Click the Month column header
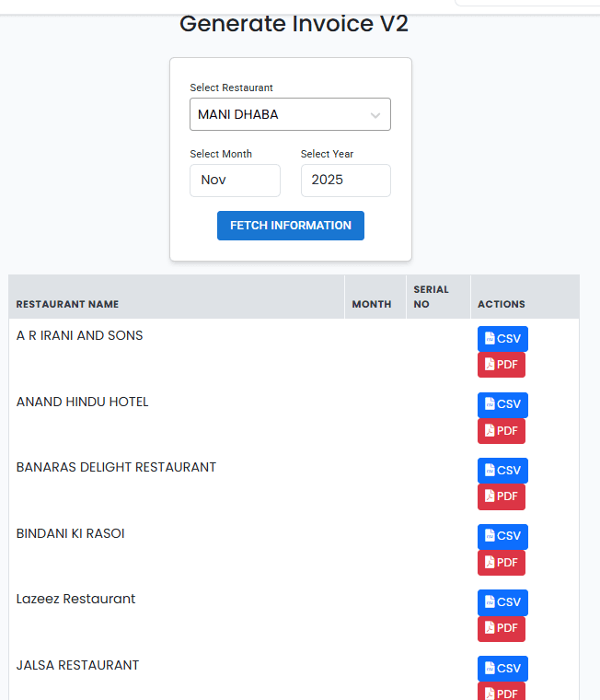This screenshot has height=700, width=600. pyautogui.click(x=372, y=304)
